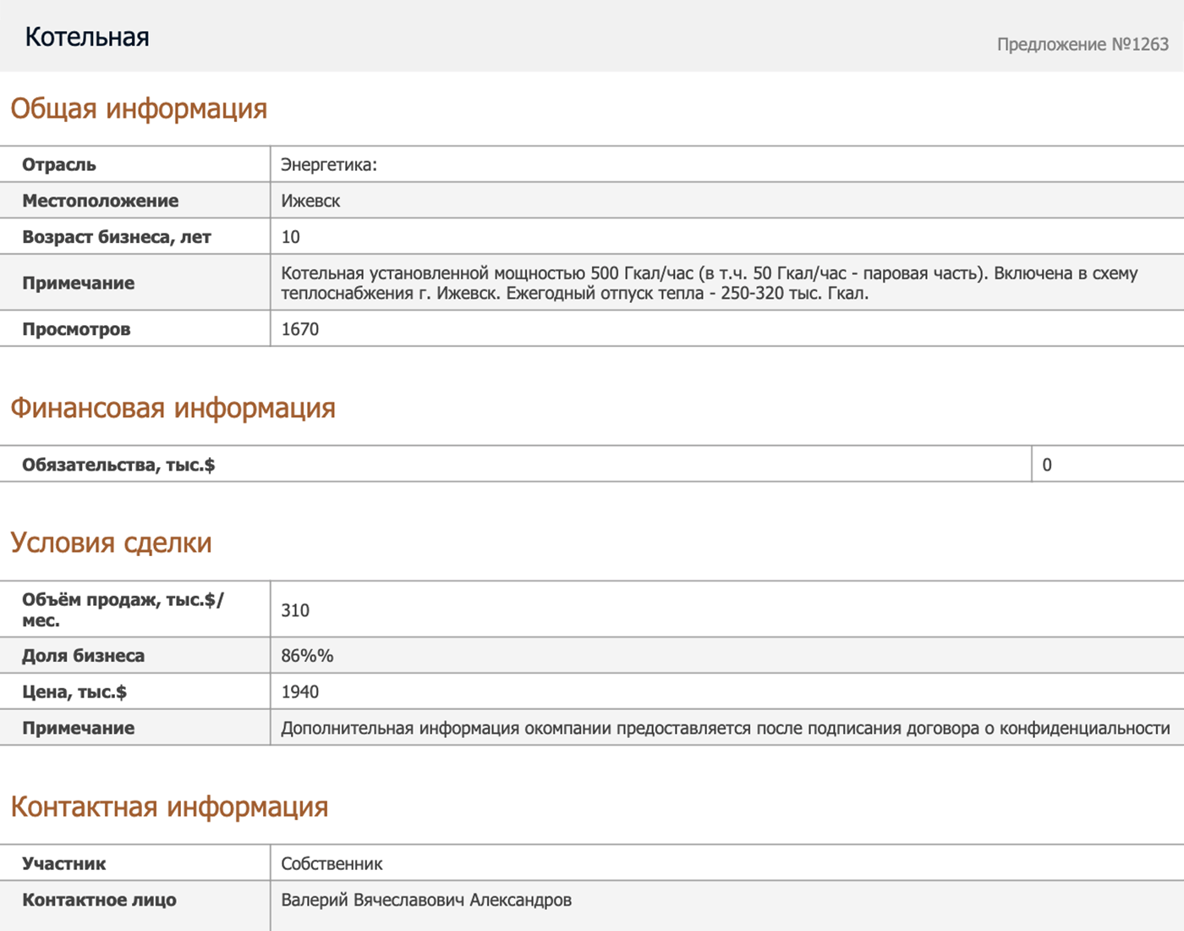Select the 'Ижевск' location value
Image resolution: width=1184 pixels, height=931 pixels.
click(310, 201)
